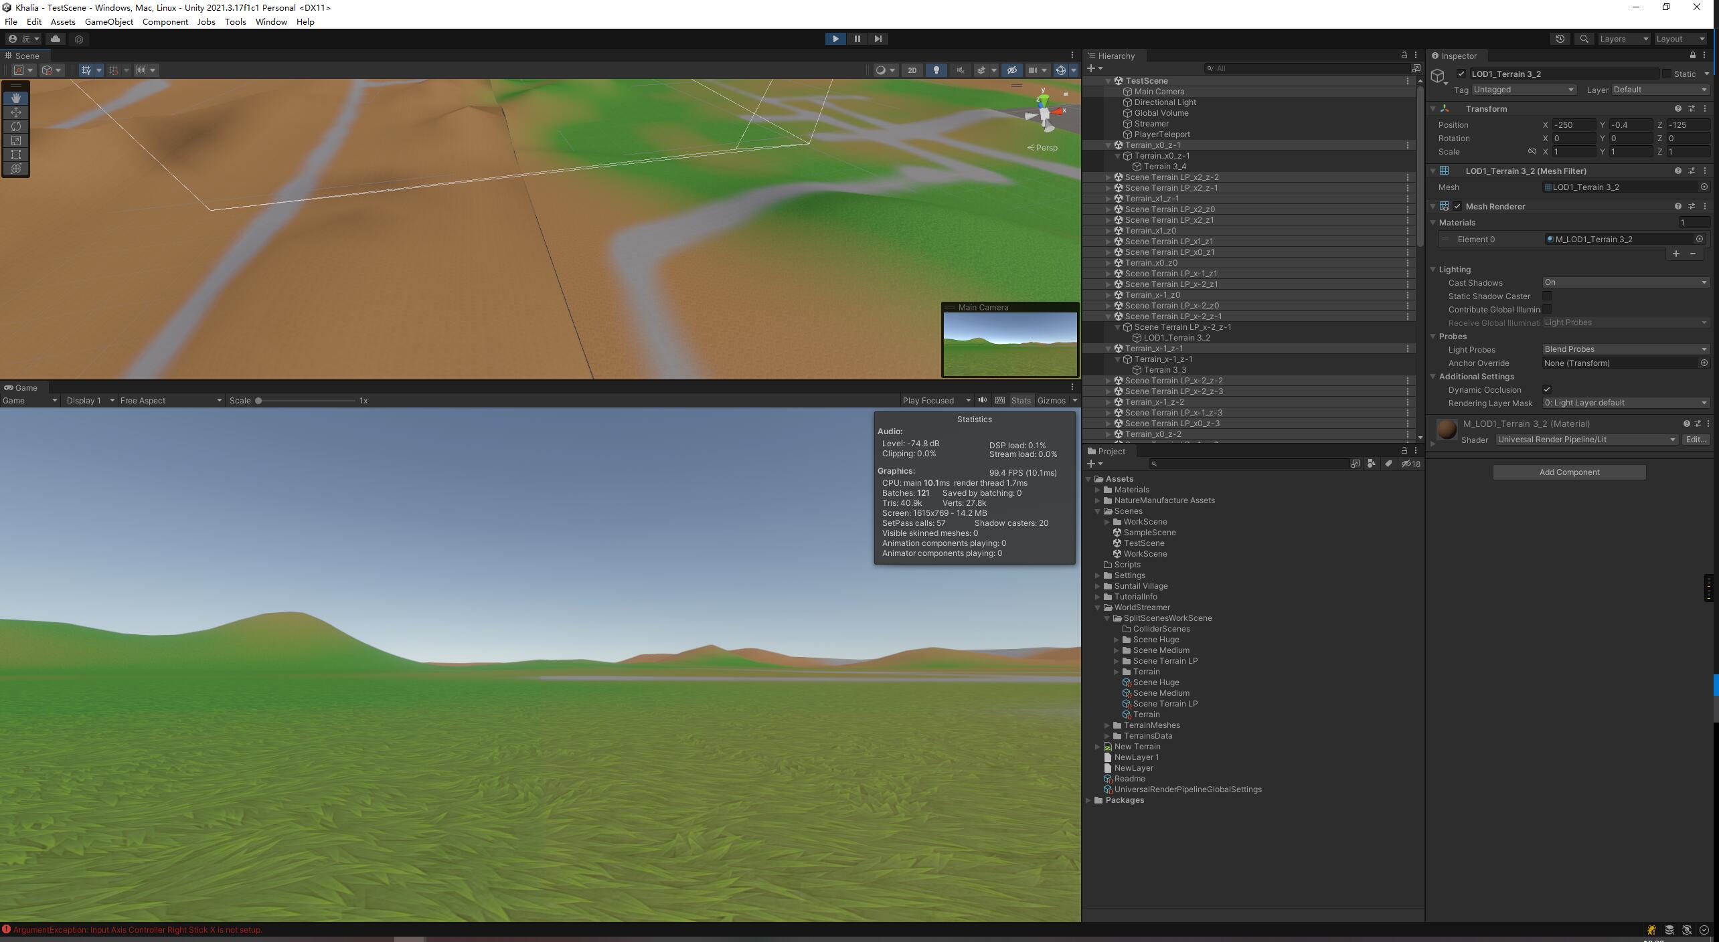Add a material slot with the plus button
The width and height of the screenshot is (1719, 942).
1676,254
